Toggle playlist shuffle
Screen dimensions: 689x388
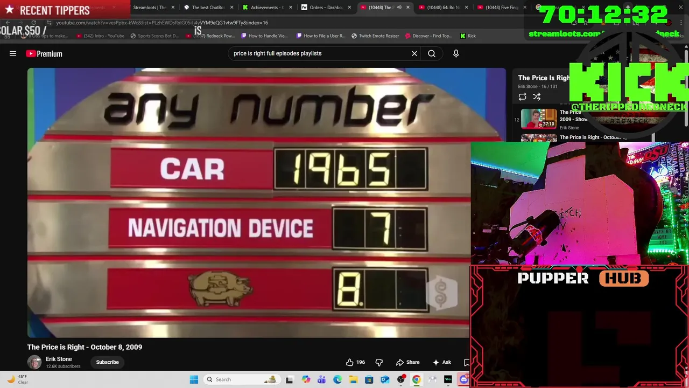pos(537,96)
